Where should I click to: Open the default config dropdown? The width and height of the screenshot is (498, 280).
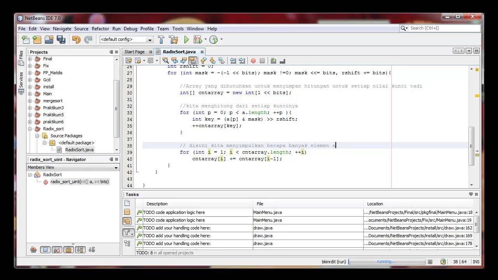click(149, 40)
